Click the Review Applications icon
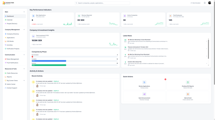The height and width of the screenshot is (120, 215). coord(144,82)
